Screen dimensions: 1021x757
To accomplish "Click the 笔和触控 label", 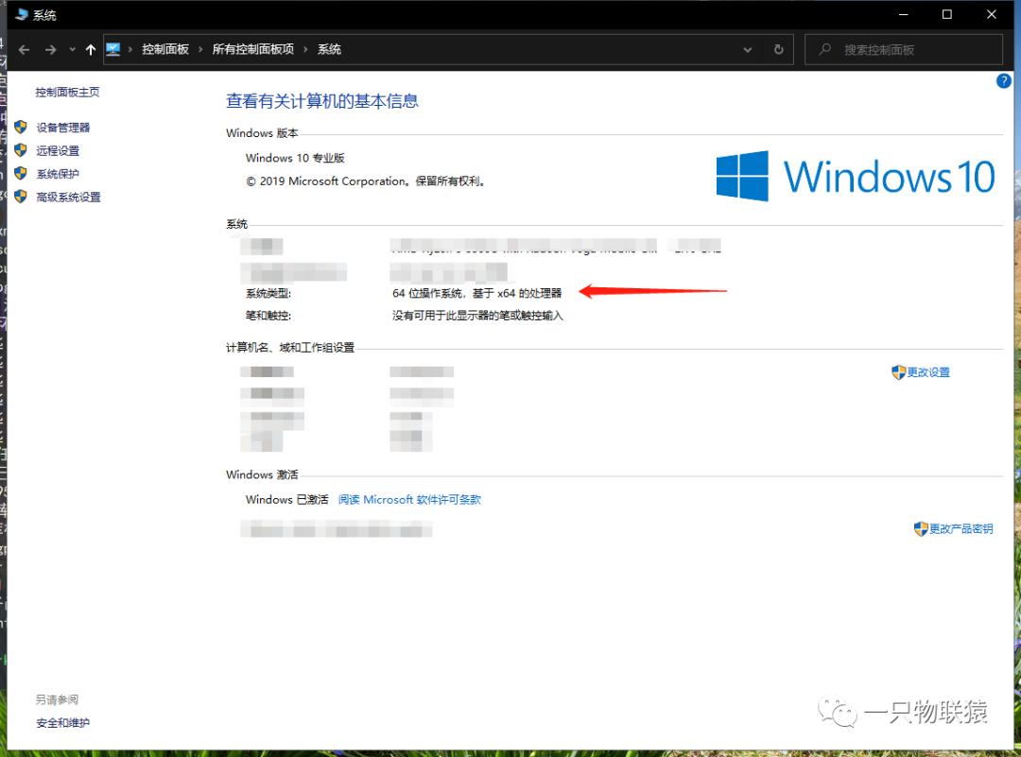I will 268,316.
